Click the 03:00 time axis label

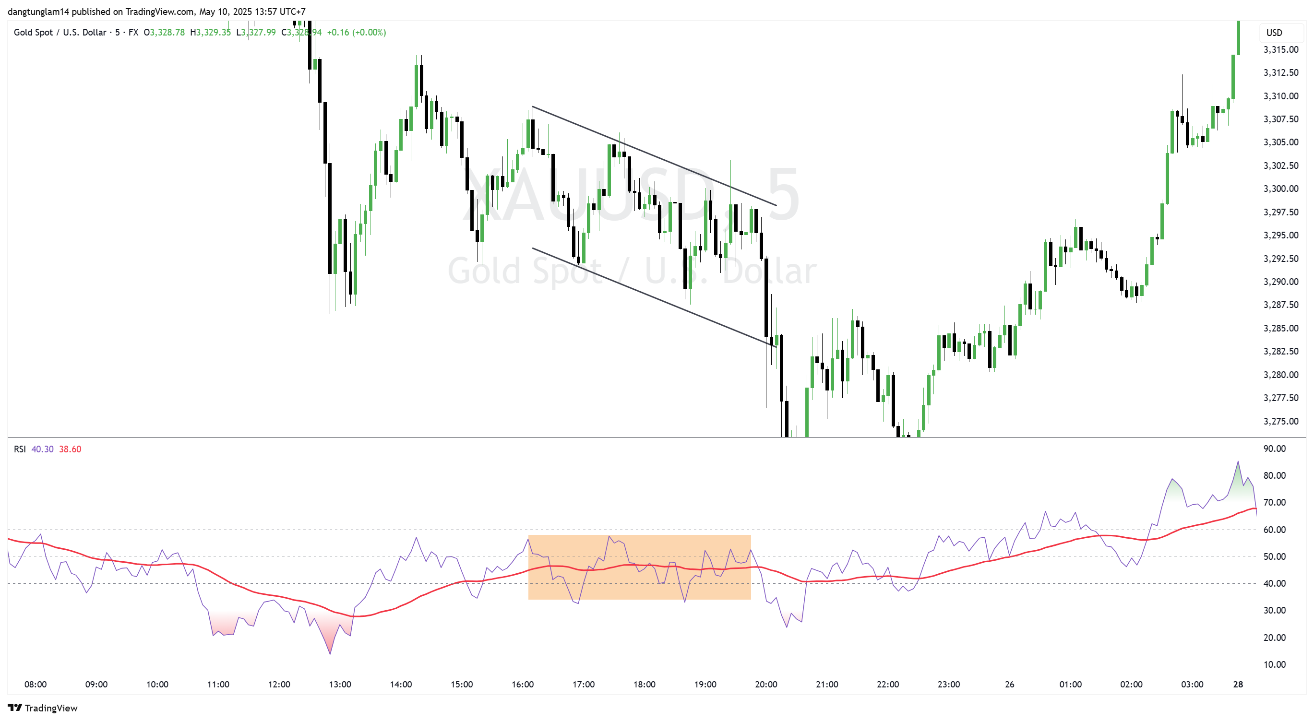coord(1192,684)
